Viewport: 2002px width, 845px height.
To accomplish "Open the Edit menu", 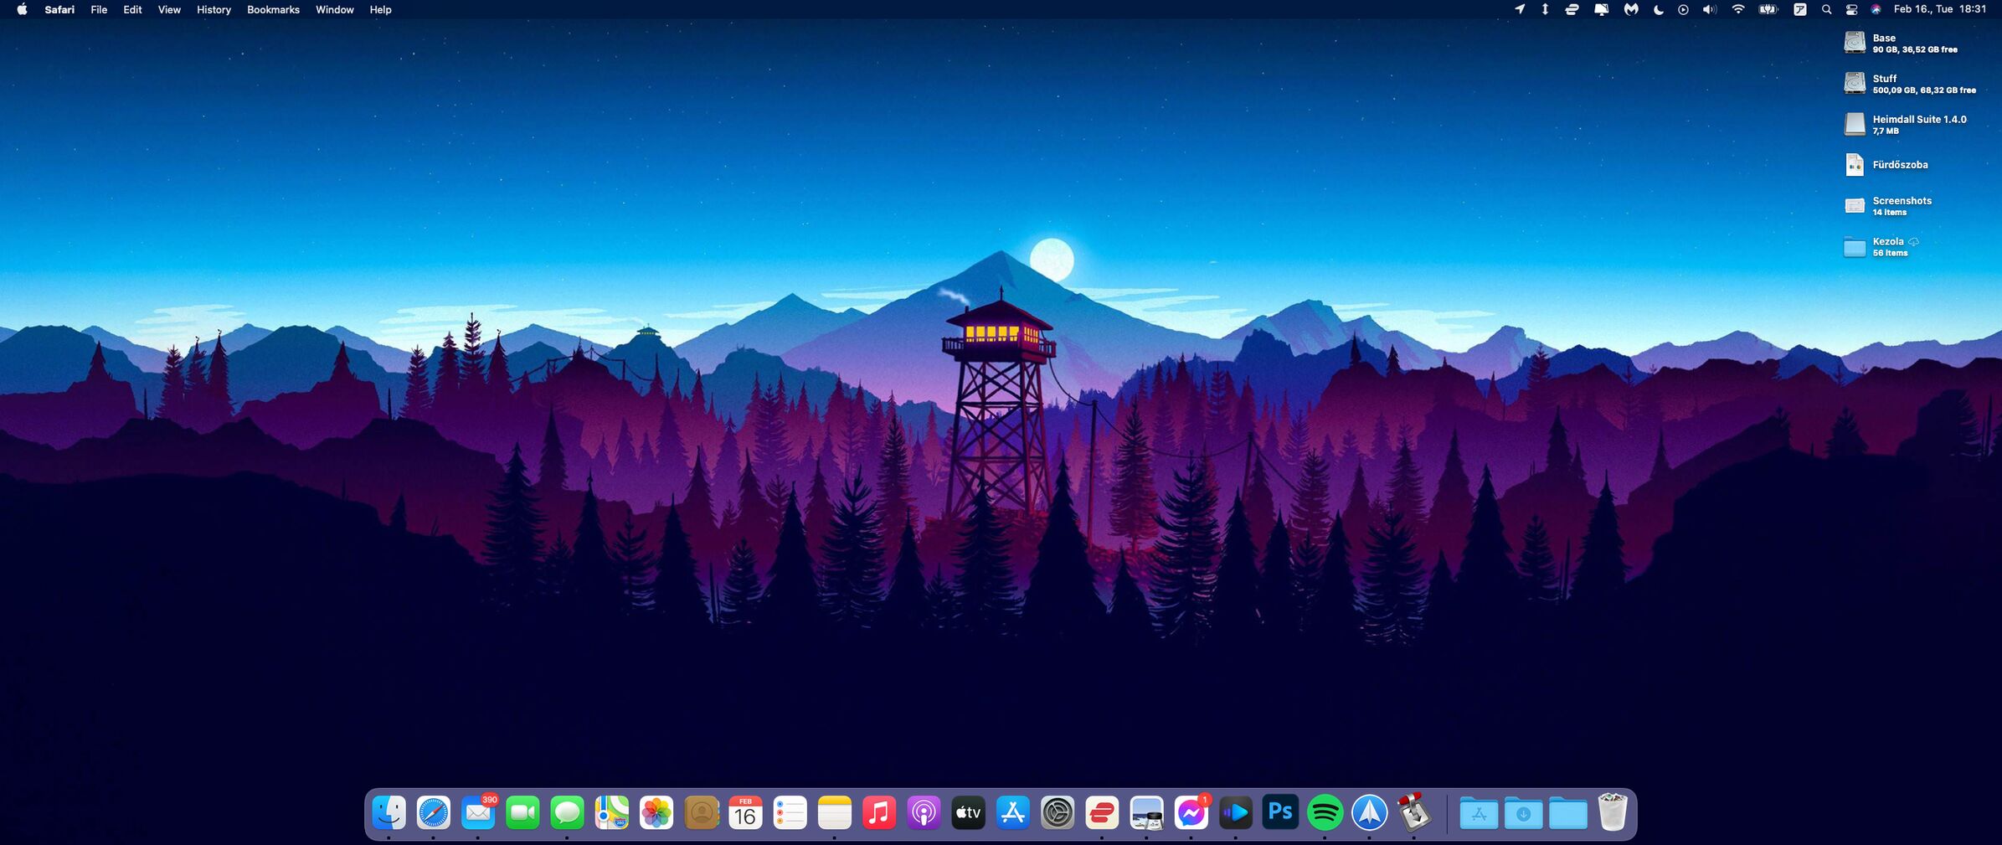I will coord(132,9).
